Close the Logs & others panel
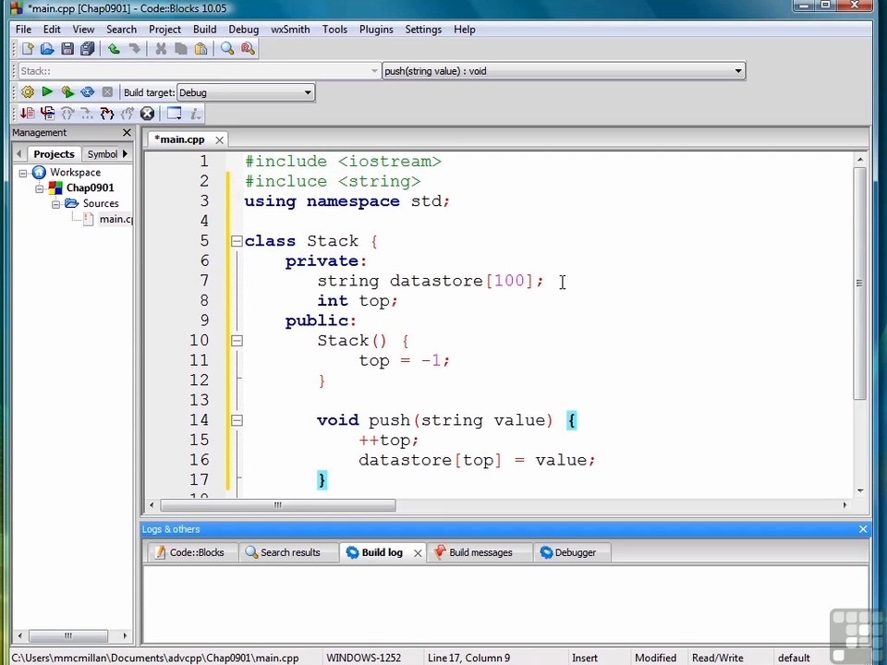This screenshot has height=665, width=887. pos(863,529)
